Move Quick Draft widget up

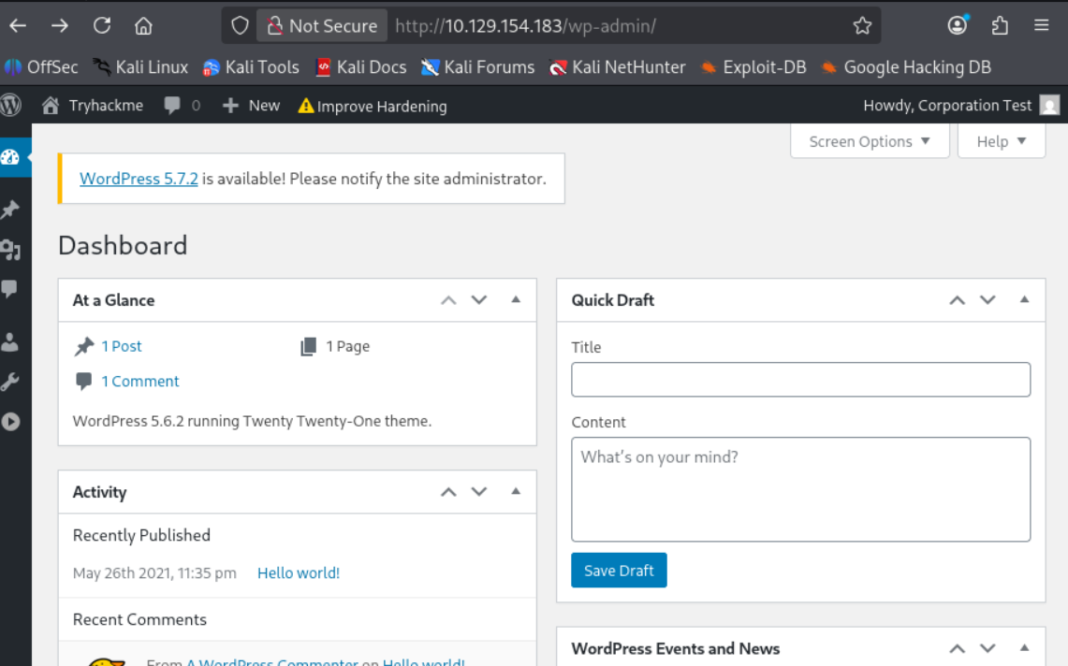[957, 300]
